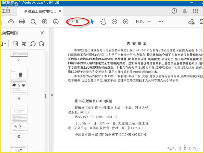Click the page break/extract pages icon

[x=24, y=44]
